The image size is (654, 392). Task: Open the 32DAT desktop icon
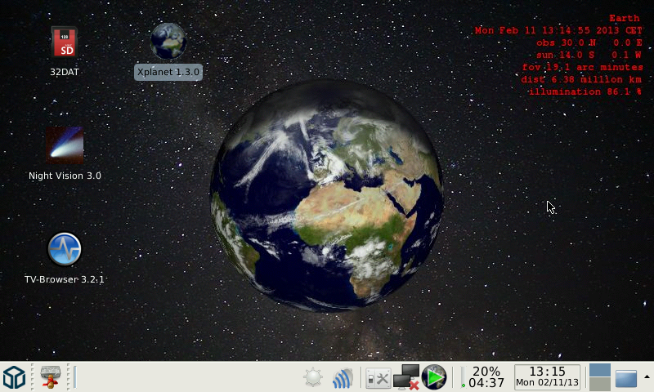click(x=64, y=42)
